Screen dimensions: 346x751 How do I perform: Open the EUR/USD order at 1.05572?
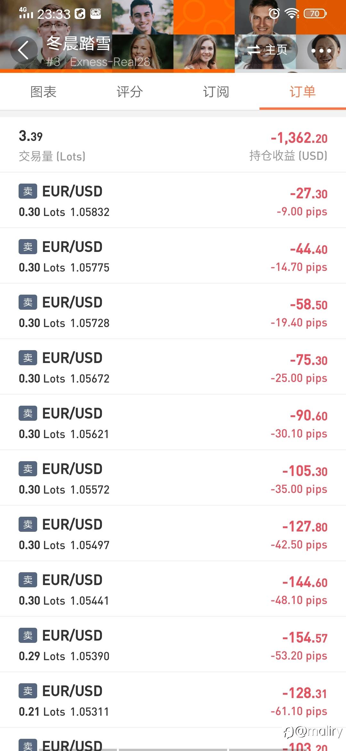[173, 478]
